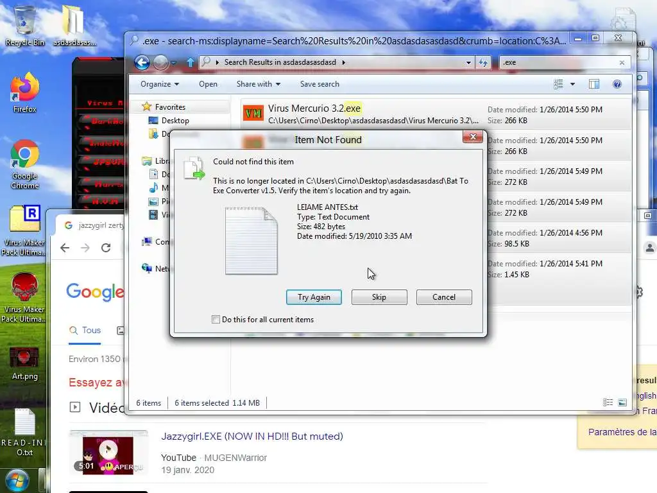Click Essayez avec suggestion link in Google
Screen dimensions: 657x493
coord(96,383)
